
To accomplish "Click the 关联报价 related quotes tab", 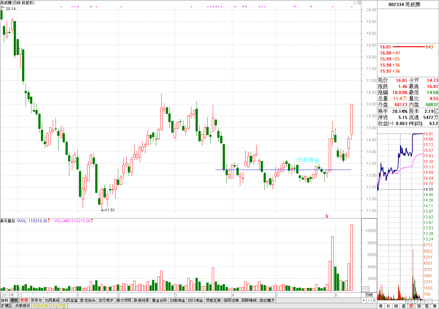I will [23, 306].
